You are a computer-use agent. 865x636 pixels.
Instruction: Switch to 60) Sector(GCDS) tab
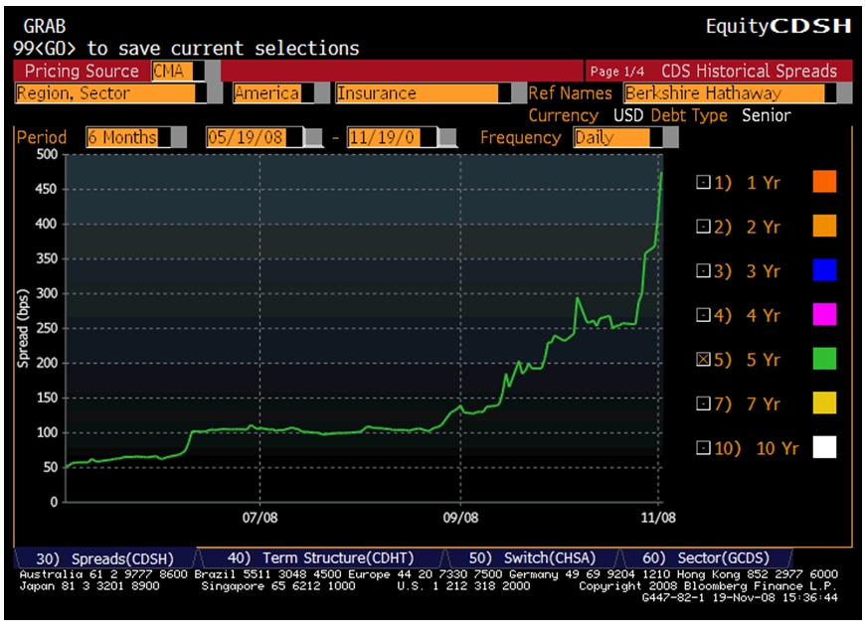706,557
